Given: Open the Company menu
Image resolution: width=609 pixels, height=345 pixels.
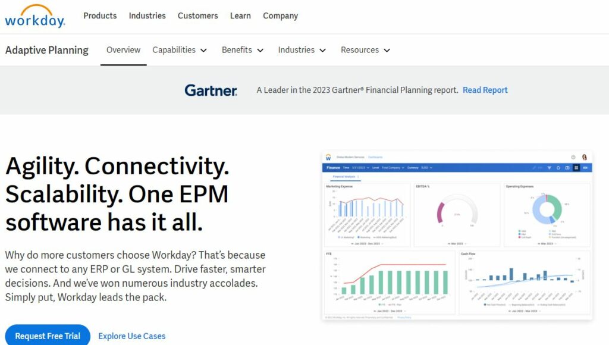Looking at the screenshot, I should pos(281,16).
